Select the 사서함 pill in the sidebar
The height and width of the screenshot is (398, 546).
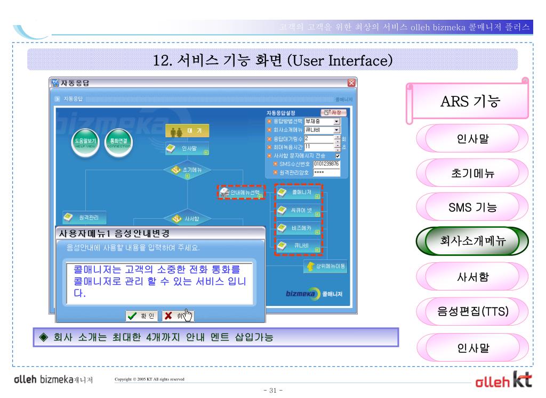pos(472,277)
